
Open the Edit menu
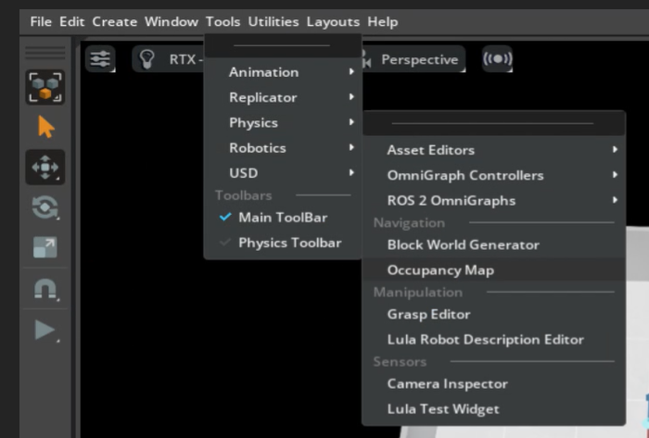click(72, 21)
